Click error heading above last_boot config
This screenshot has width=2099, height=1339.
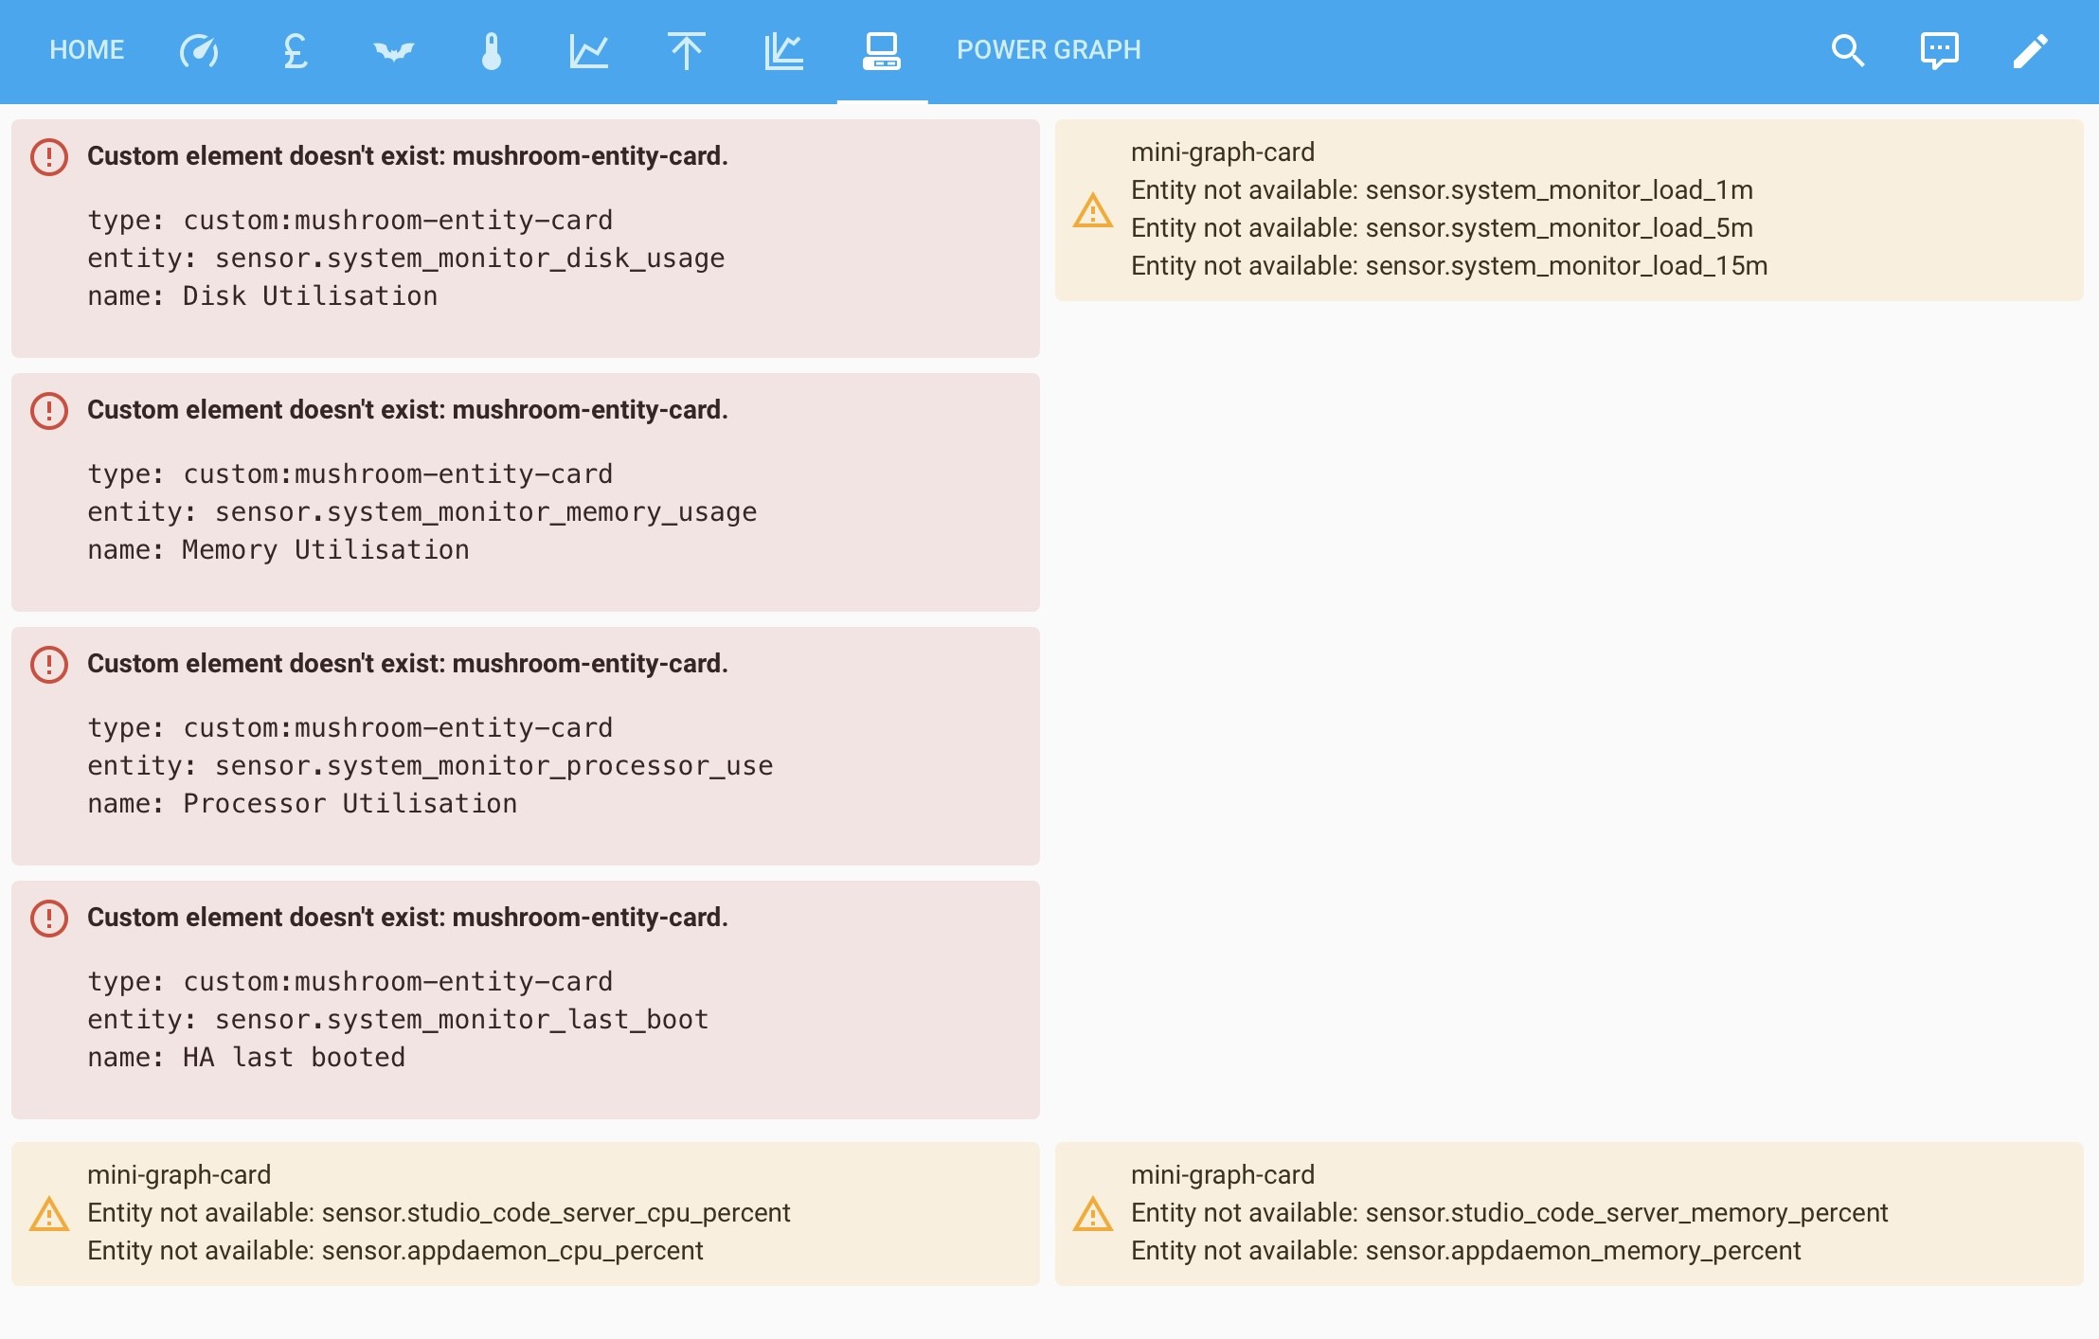pos(407,918)
